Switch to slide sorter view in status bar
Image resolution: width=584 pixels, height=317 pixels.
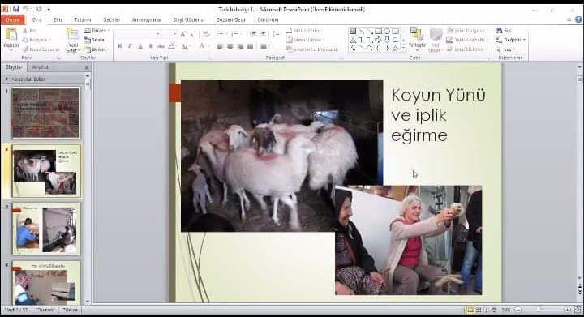(479, 310)
